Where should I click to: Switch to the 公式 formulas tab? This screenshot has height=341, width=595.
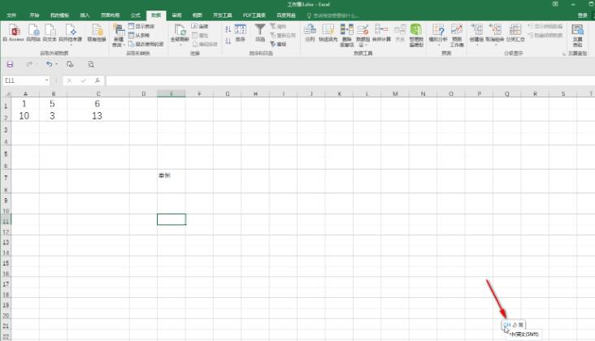coord(136,15)
